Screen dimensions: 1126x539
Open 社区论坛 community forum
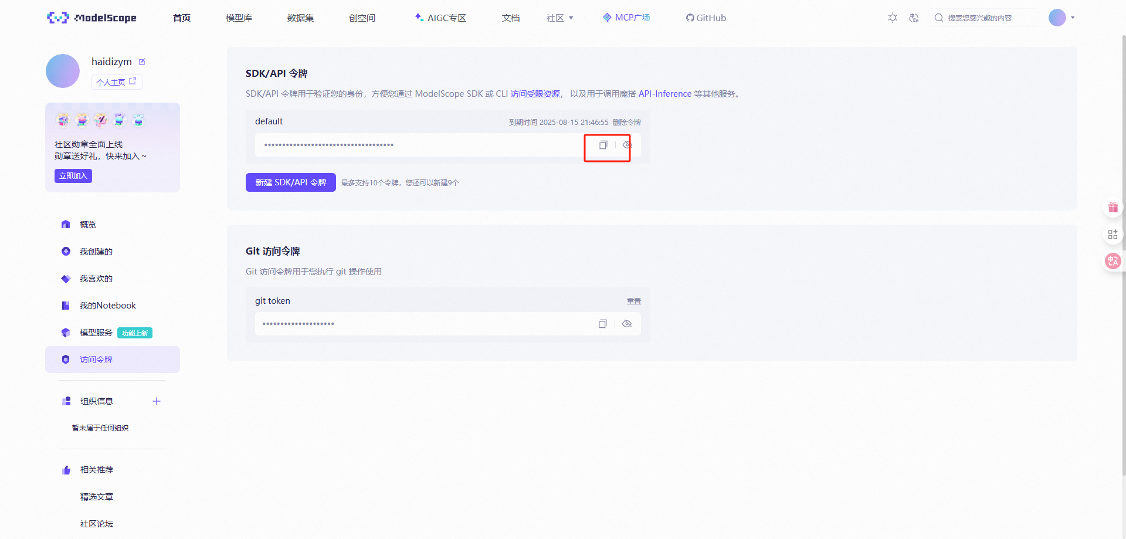(97, 524)
